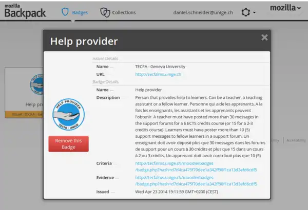Close the Help provider dialog
Image resolution: width=308 pixels, height=210 pixels.
tap(264, 37)
